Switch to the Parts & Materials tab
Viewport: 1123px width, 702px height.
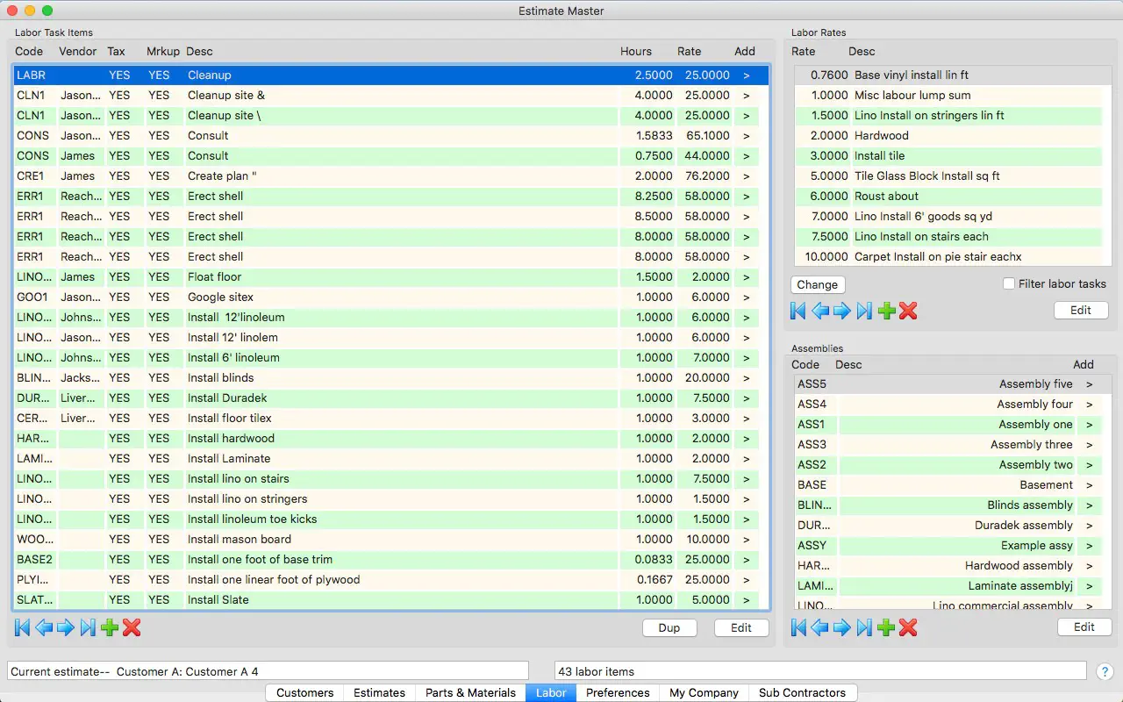click(x=470, y=692)
